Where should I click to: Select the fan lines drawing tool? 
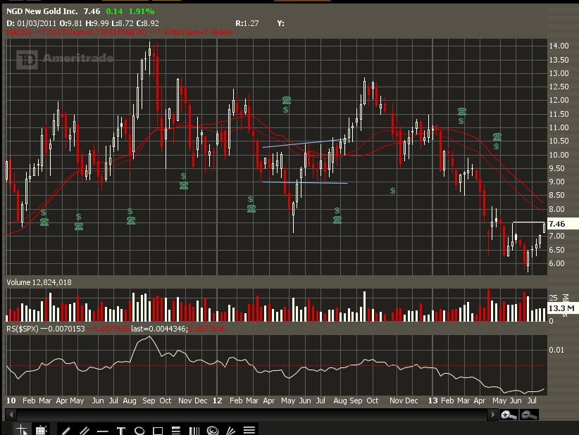pos(230,430)
